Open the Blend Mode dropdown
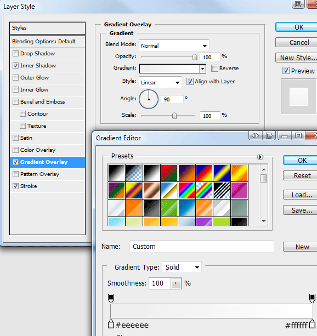Image resolution: width=317 pixels, height=336 pixels. [174, 45]
